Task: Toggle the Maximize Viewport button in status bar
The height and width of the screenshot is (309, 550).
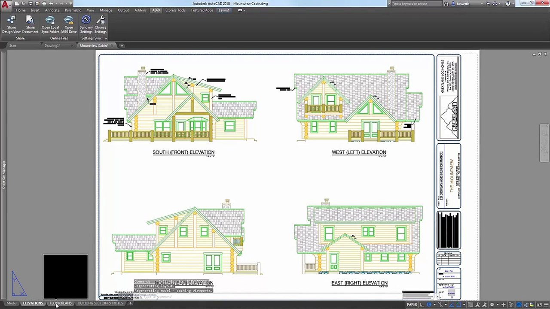Action: [471, 305]
